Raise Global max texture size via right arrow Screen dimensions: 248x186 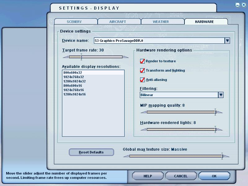point(227,156)
